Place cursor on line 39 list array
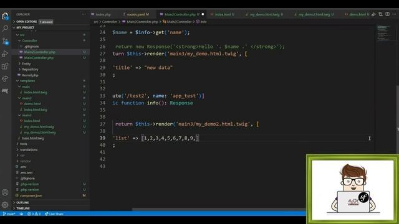The image size is (399, 224). point(170,138)
